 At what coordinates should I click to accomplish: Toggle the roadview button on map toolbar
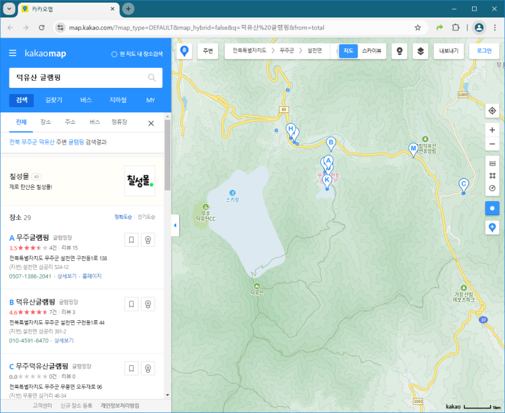(x=399, y=51)
